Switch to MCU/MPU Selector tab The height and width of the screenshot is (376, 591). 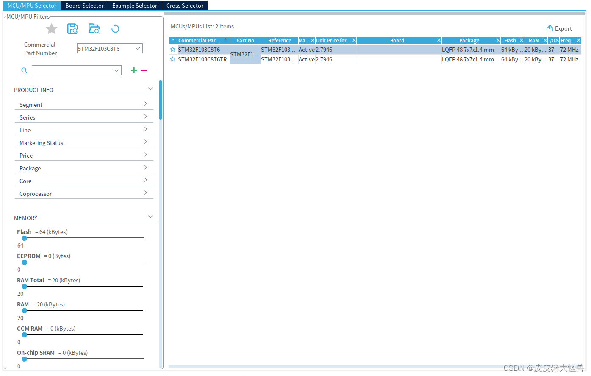32,6
